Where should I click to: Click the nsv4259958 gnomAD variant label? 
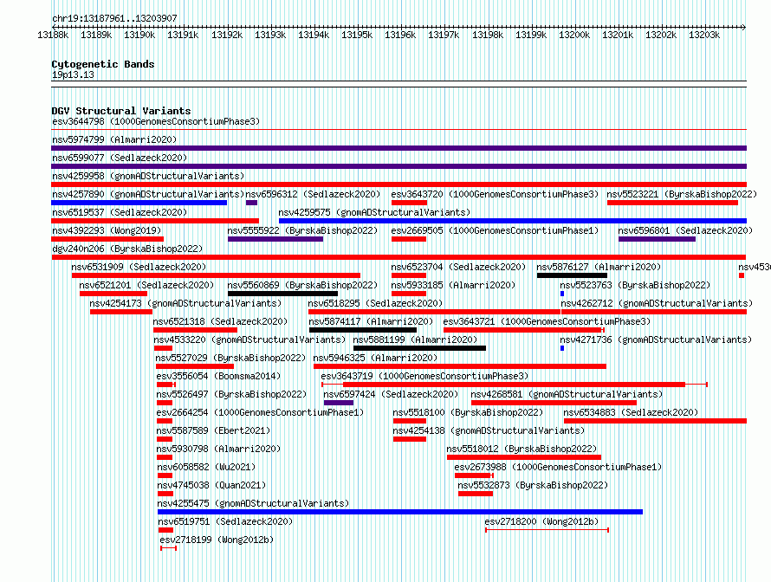(x=148, y=176)
